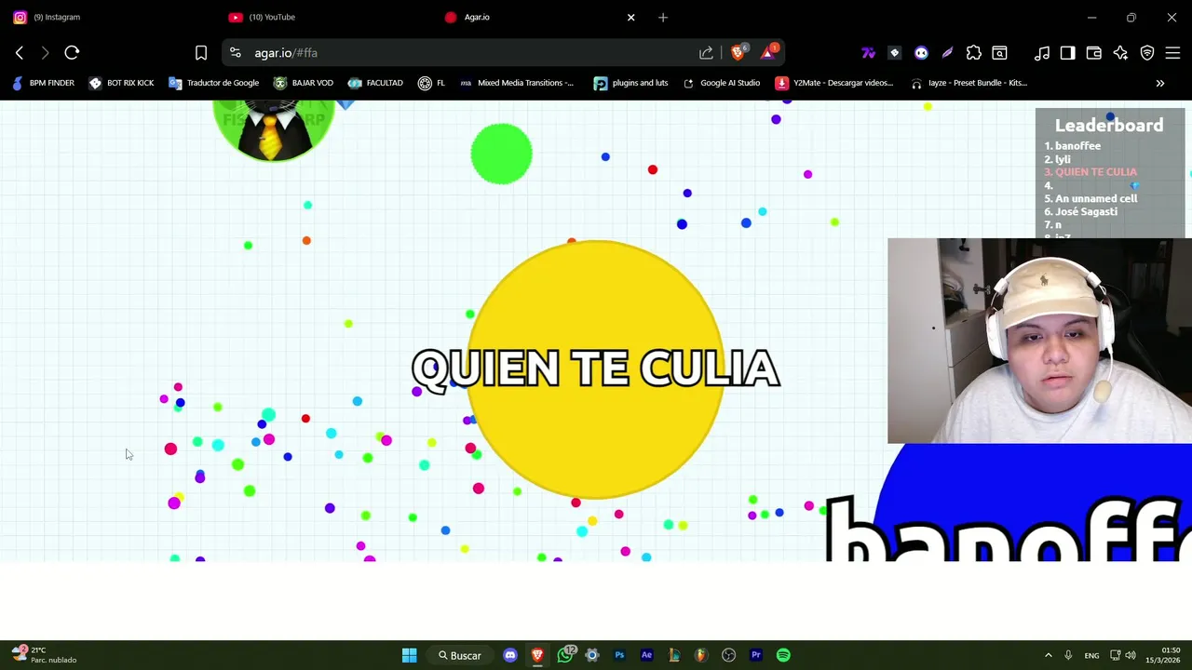Open volume control in system tray
1192x670 pixels.
(1131, 655)
